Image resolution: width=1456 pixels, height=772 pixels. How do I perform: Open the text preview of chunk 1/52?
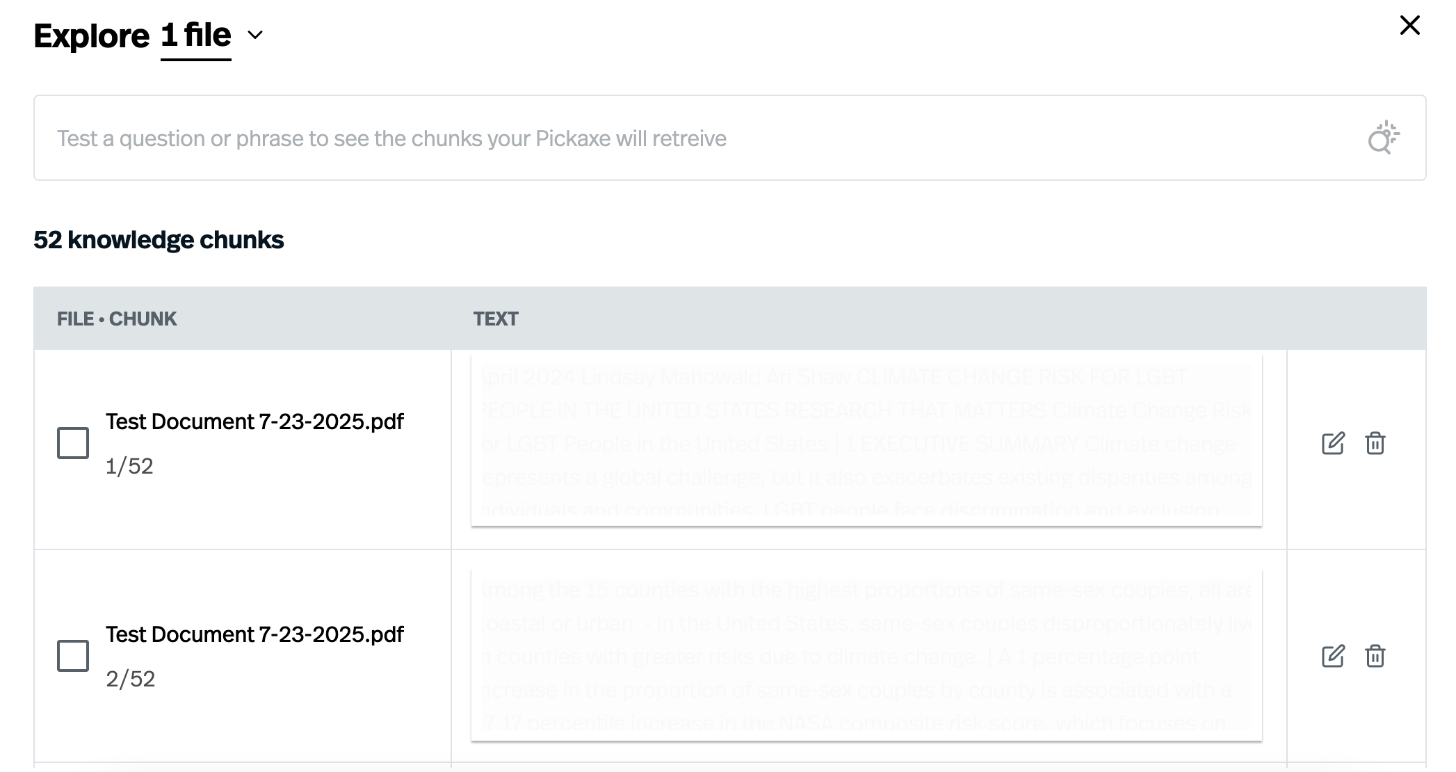tap(866, 441)
